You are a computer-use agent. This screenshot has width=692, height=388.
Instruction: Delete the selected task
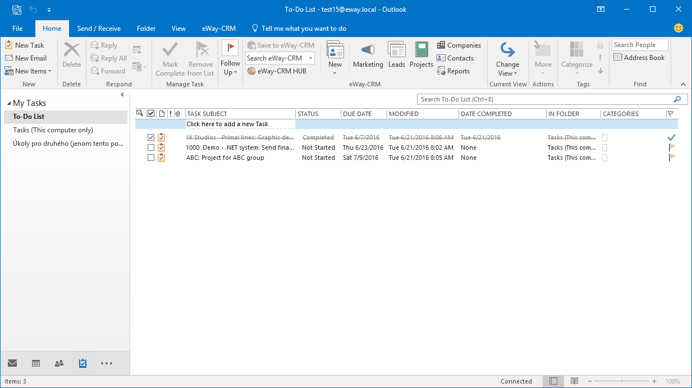pyautogui.click(x=72, y=55)
